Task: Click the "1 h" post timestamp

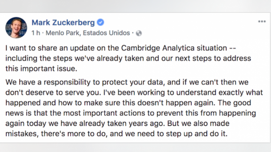Action: click(x=36, y=33)
